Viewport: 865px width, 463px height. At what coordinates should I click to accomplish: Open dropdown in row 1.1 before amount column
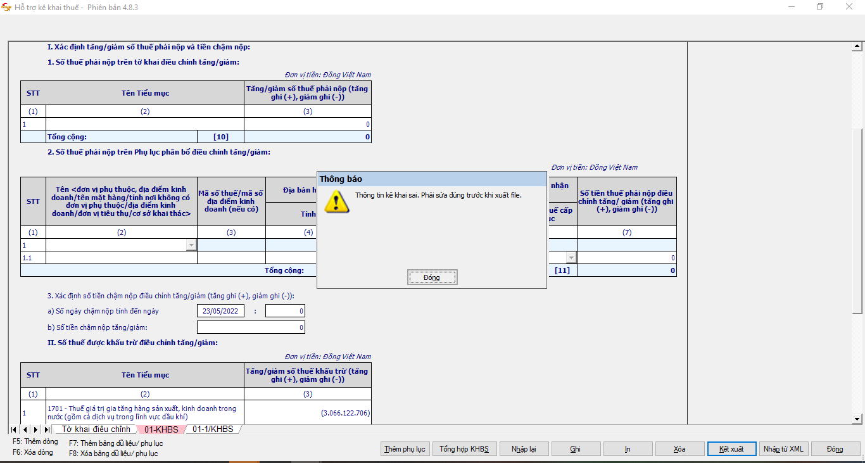click(571, 258)
